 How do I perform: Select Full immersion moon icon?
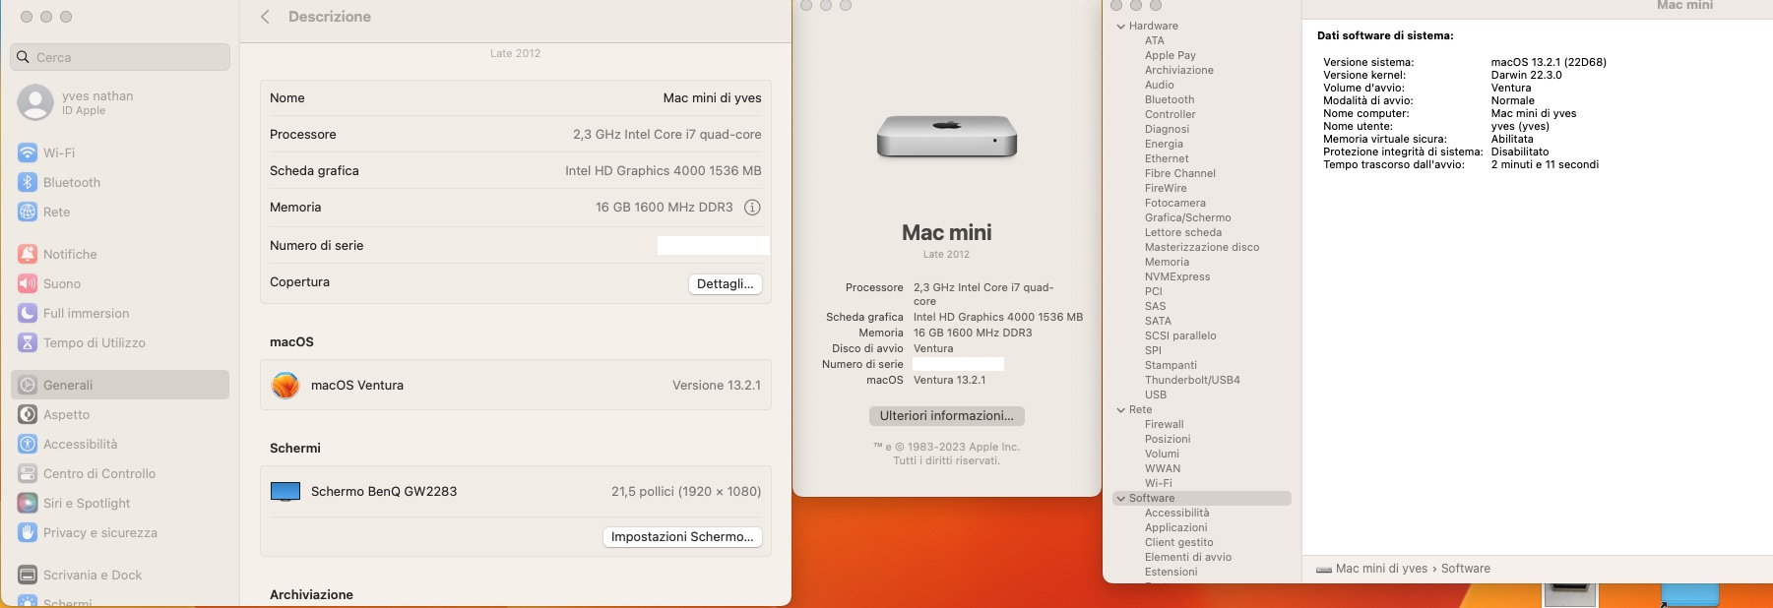point(28,313)
